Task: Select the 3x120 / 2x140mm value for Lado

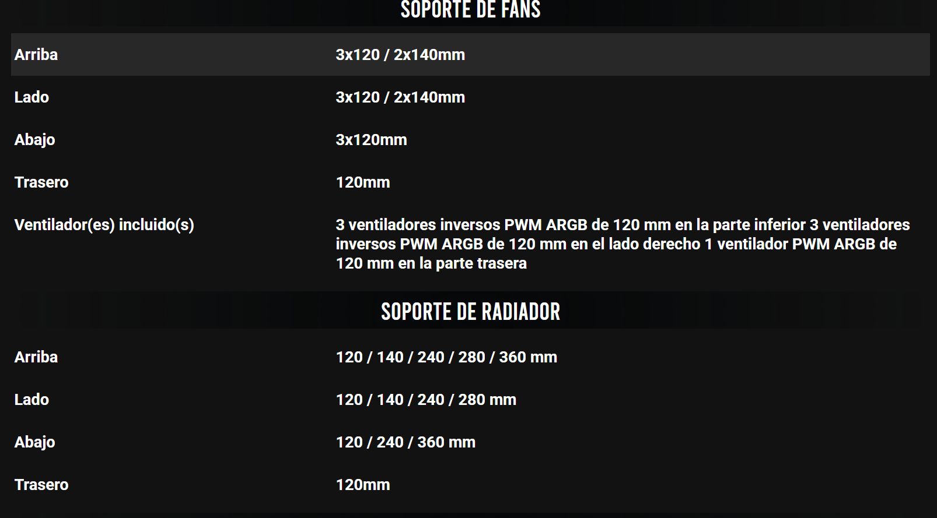Action: (x=400, y=97)
